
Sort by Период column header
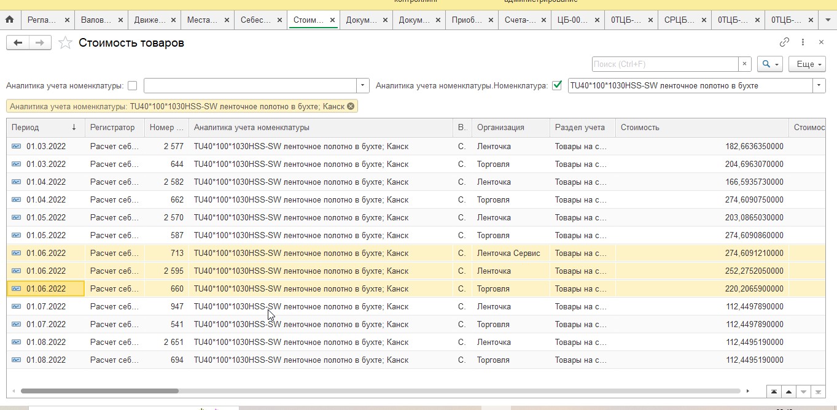click(43, 128)
